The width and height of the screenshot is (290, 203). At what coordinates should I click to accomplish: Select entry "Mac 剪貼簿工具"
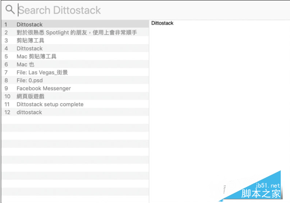(x=75, y=56)
